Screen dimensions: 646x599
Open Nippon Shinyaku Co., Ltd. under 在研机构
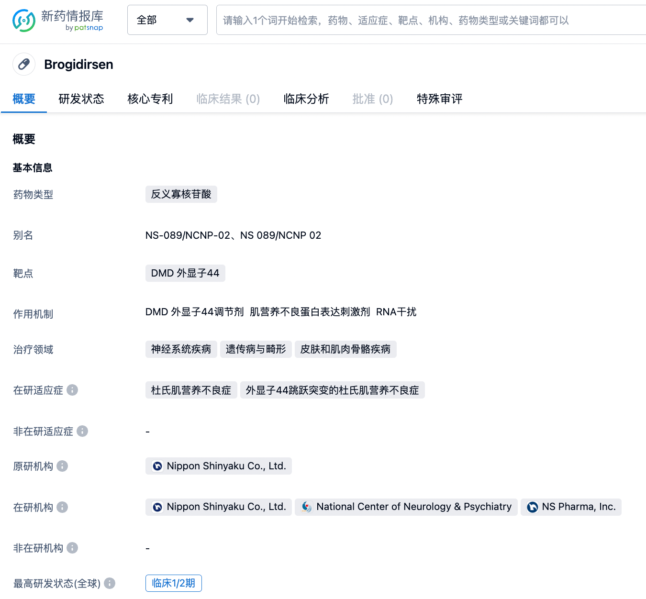(x=219, y=507)
